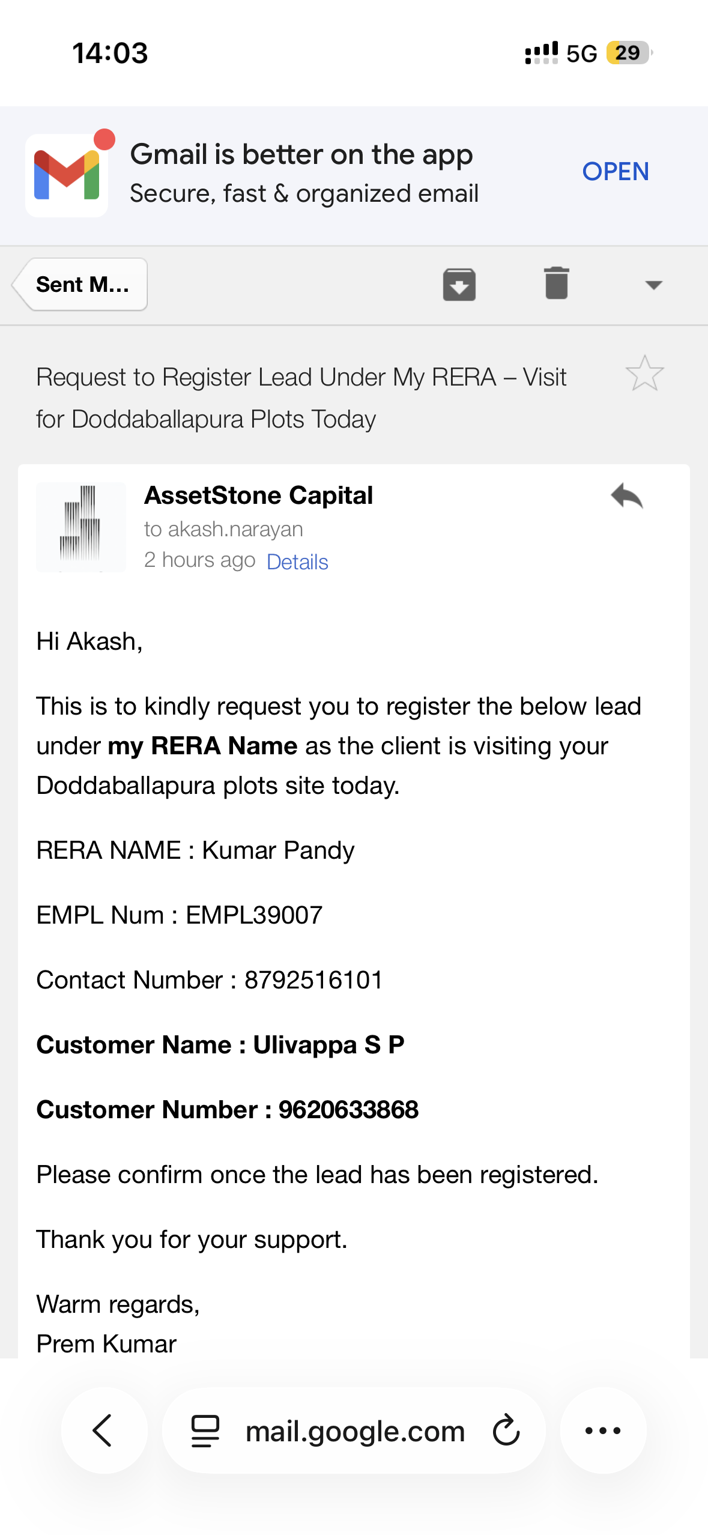
Task: Tap the mail.google.com address field
Action: tap(355, 1432)
